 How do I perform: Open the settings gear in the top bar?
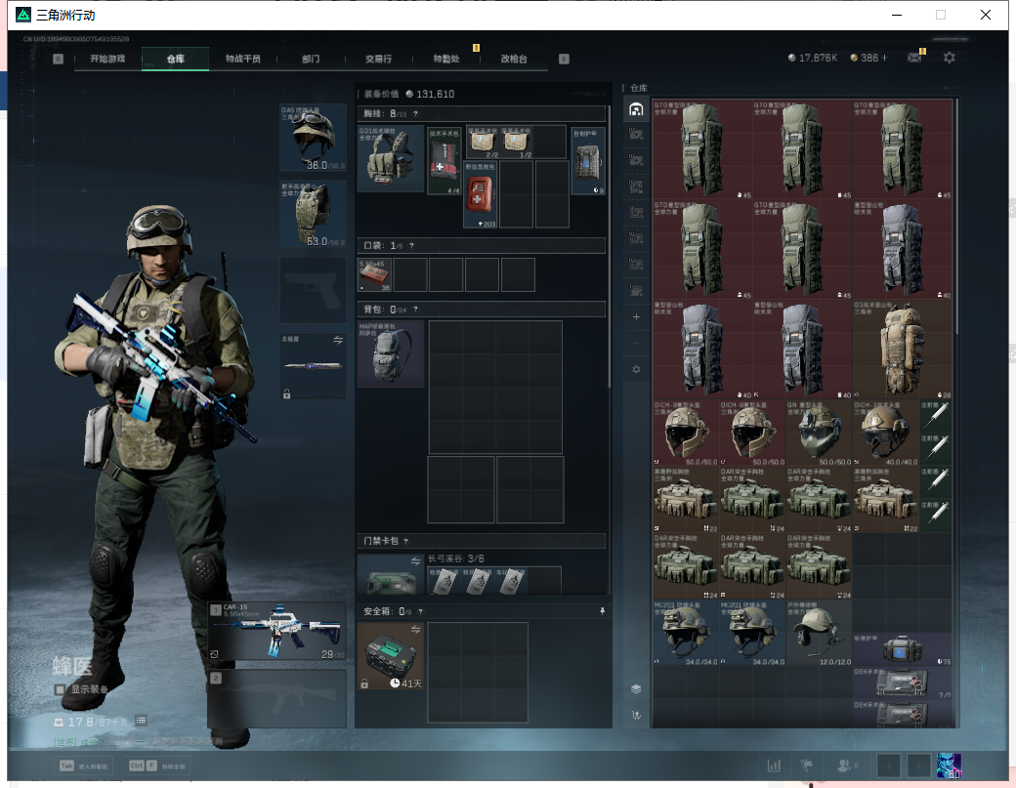pos(950,58)
